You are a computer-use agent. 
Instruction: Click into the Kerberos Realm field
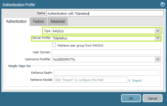pyautogui.click(x=106, y=73)
